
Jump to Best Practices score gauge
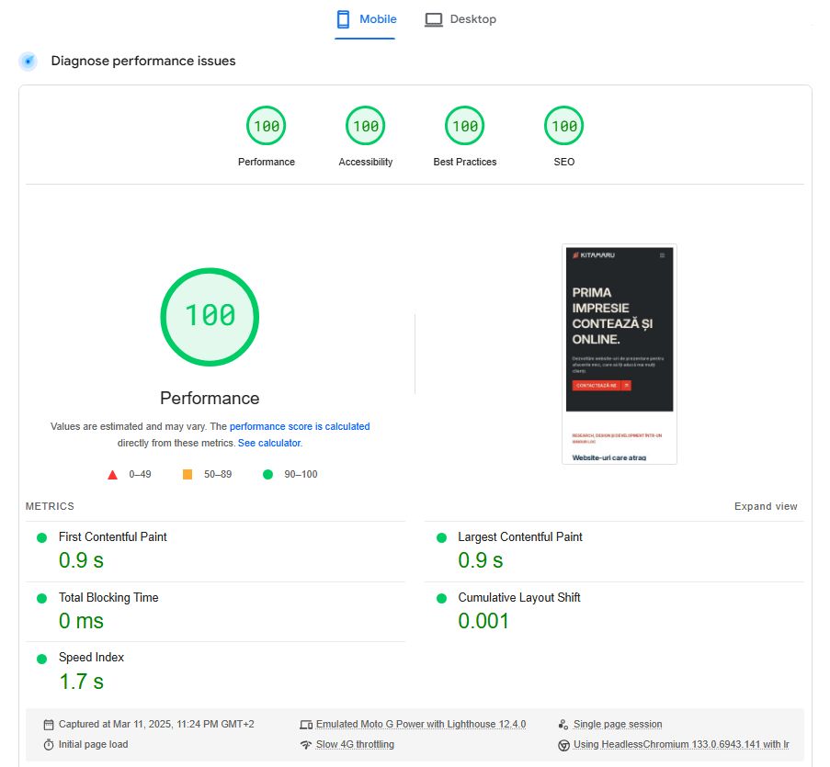pyautogui.click(x=464, y=127)
